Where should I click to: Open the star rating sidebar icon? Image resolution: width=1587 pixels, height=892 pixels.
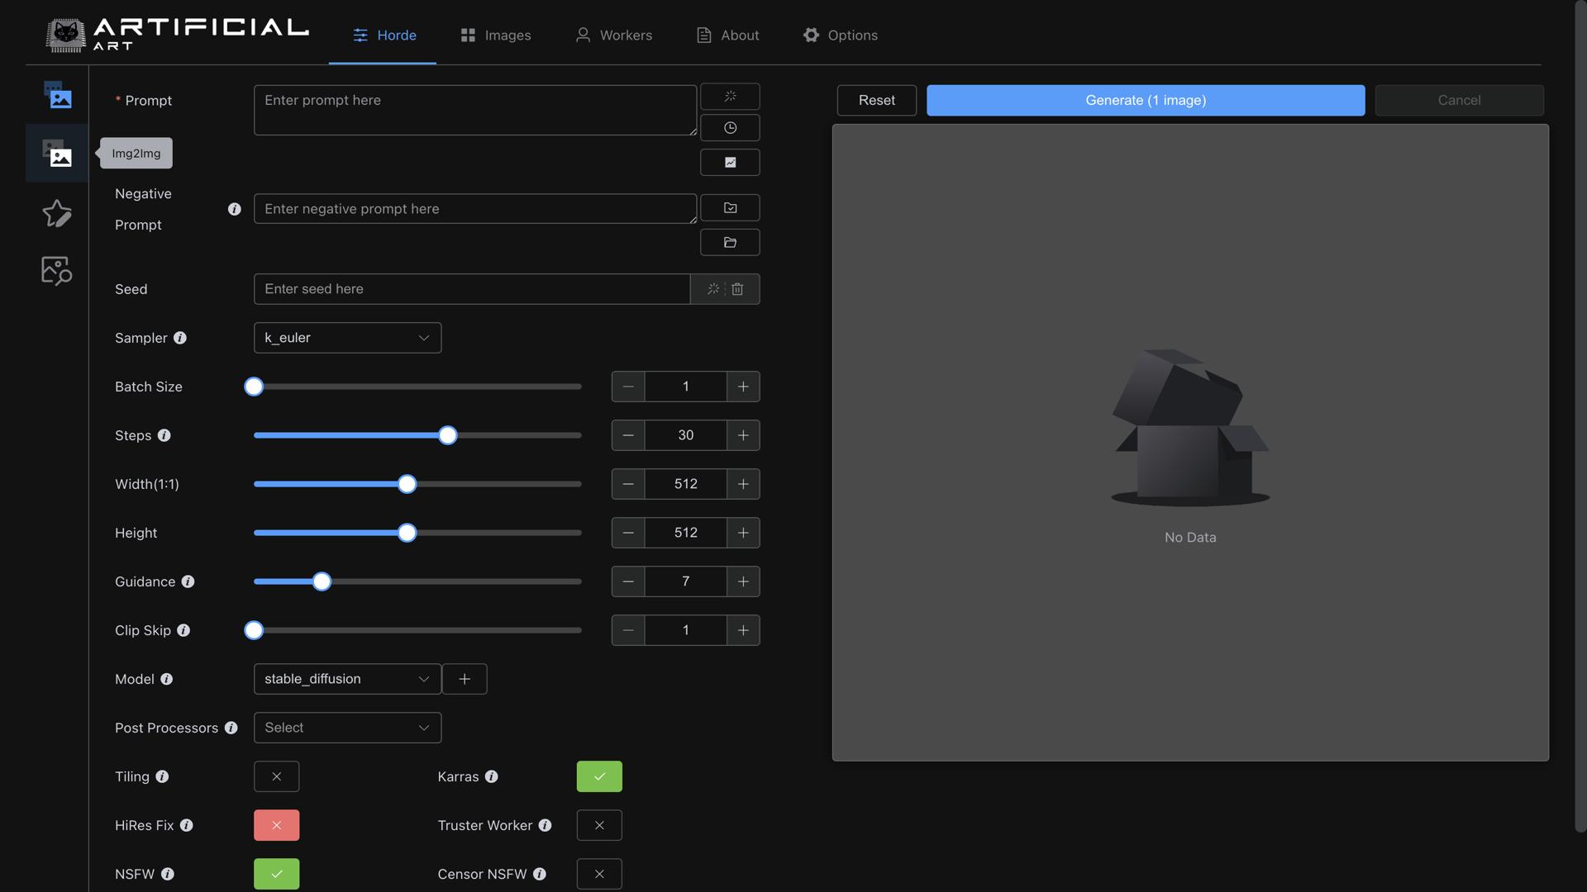tap(57, 213)
